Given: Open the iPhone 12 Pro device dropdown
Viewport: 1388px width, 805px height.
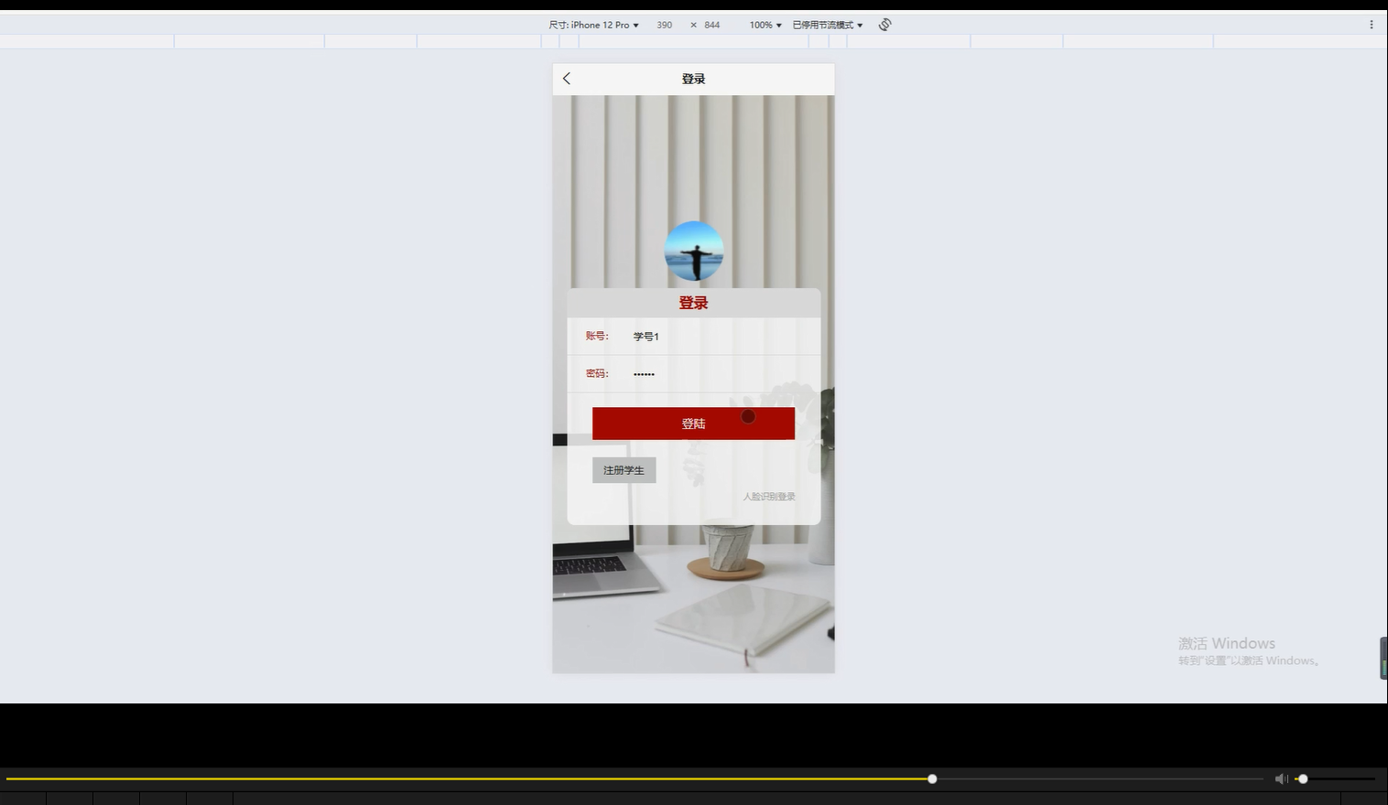Looking at the screenshot, I should (602, 25).
